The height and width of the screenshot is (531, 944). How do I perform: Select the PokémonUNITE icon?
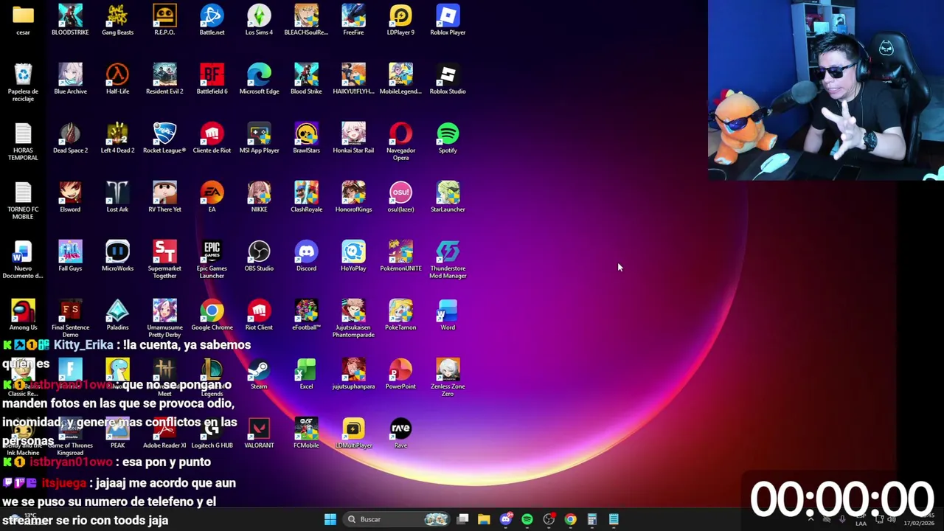[x=400, y=256]
